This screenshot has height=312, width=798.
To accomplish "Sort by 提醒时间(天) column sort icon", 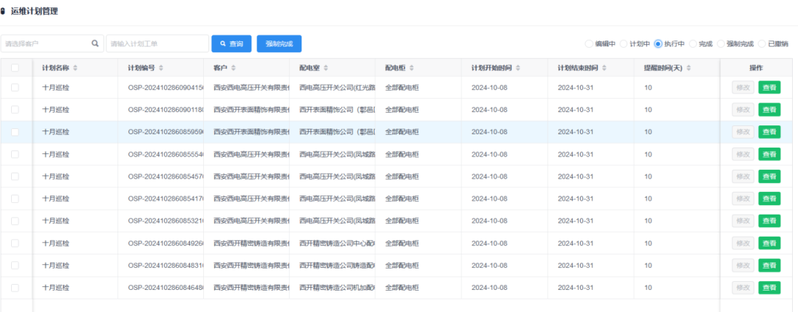I will point(687,68).
